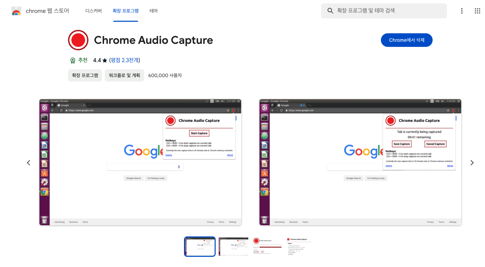The width and height of the screenshot is (485, 267).
Task: Click the Chrome에서 삭제 button
Action: coord(407,40)
